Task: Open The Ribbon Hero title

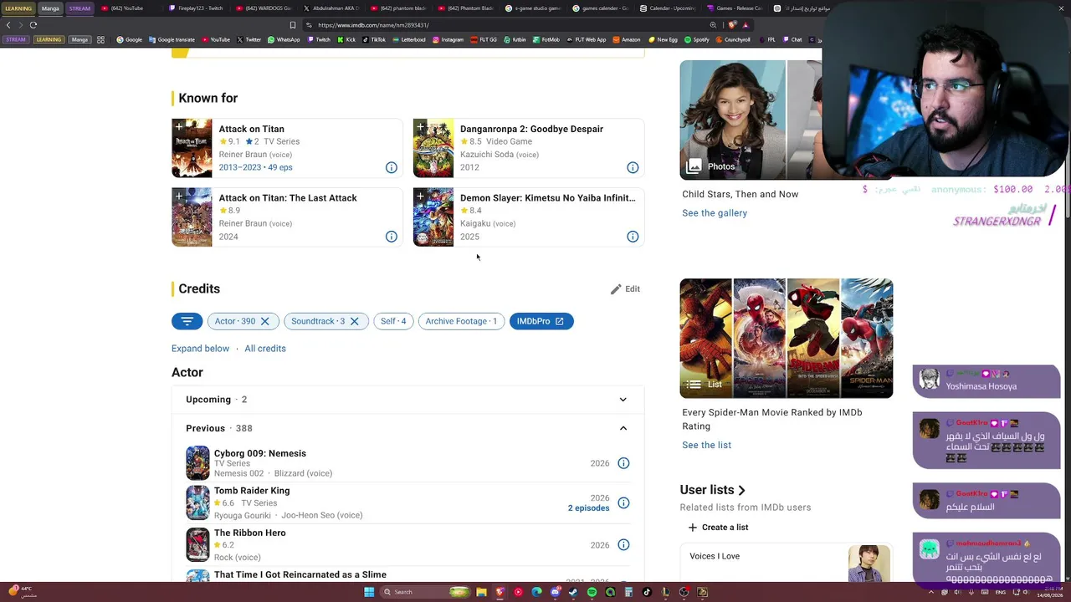Action: [249, 533]
